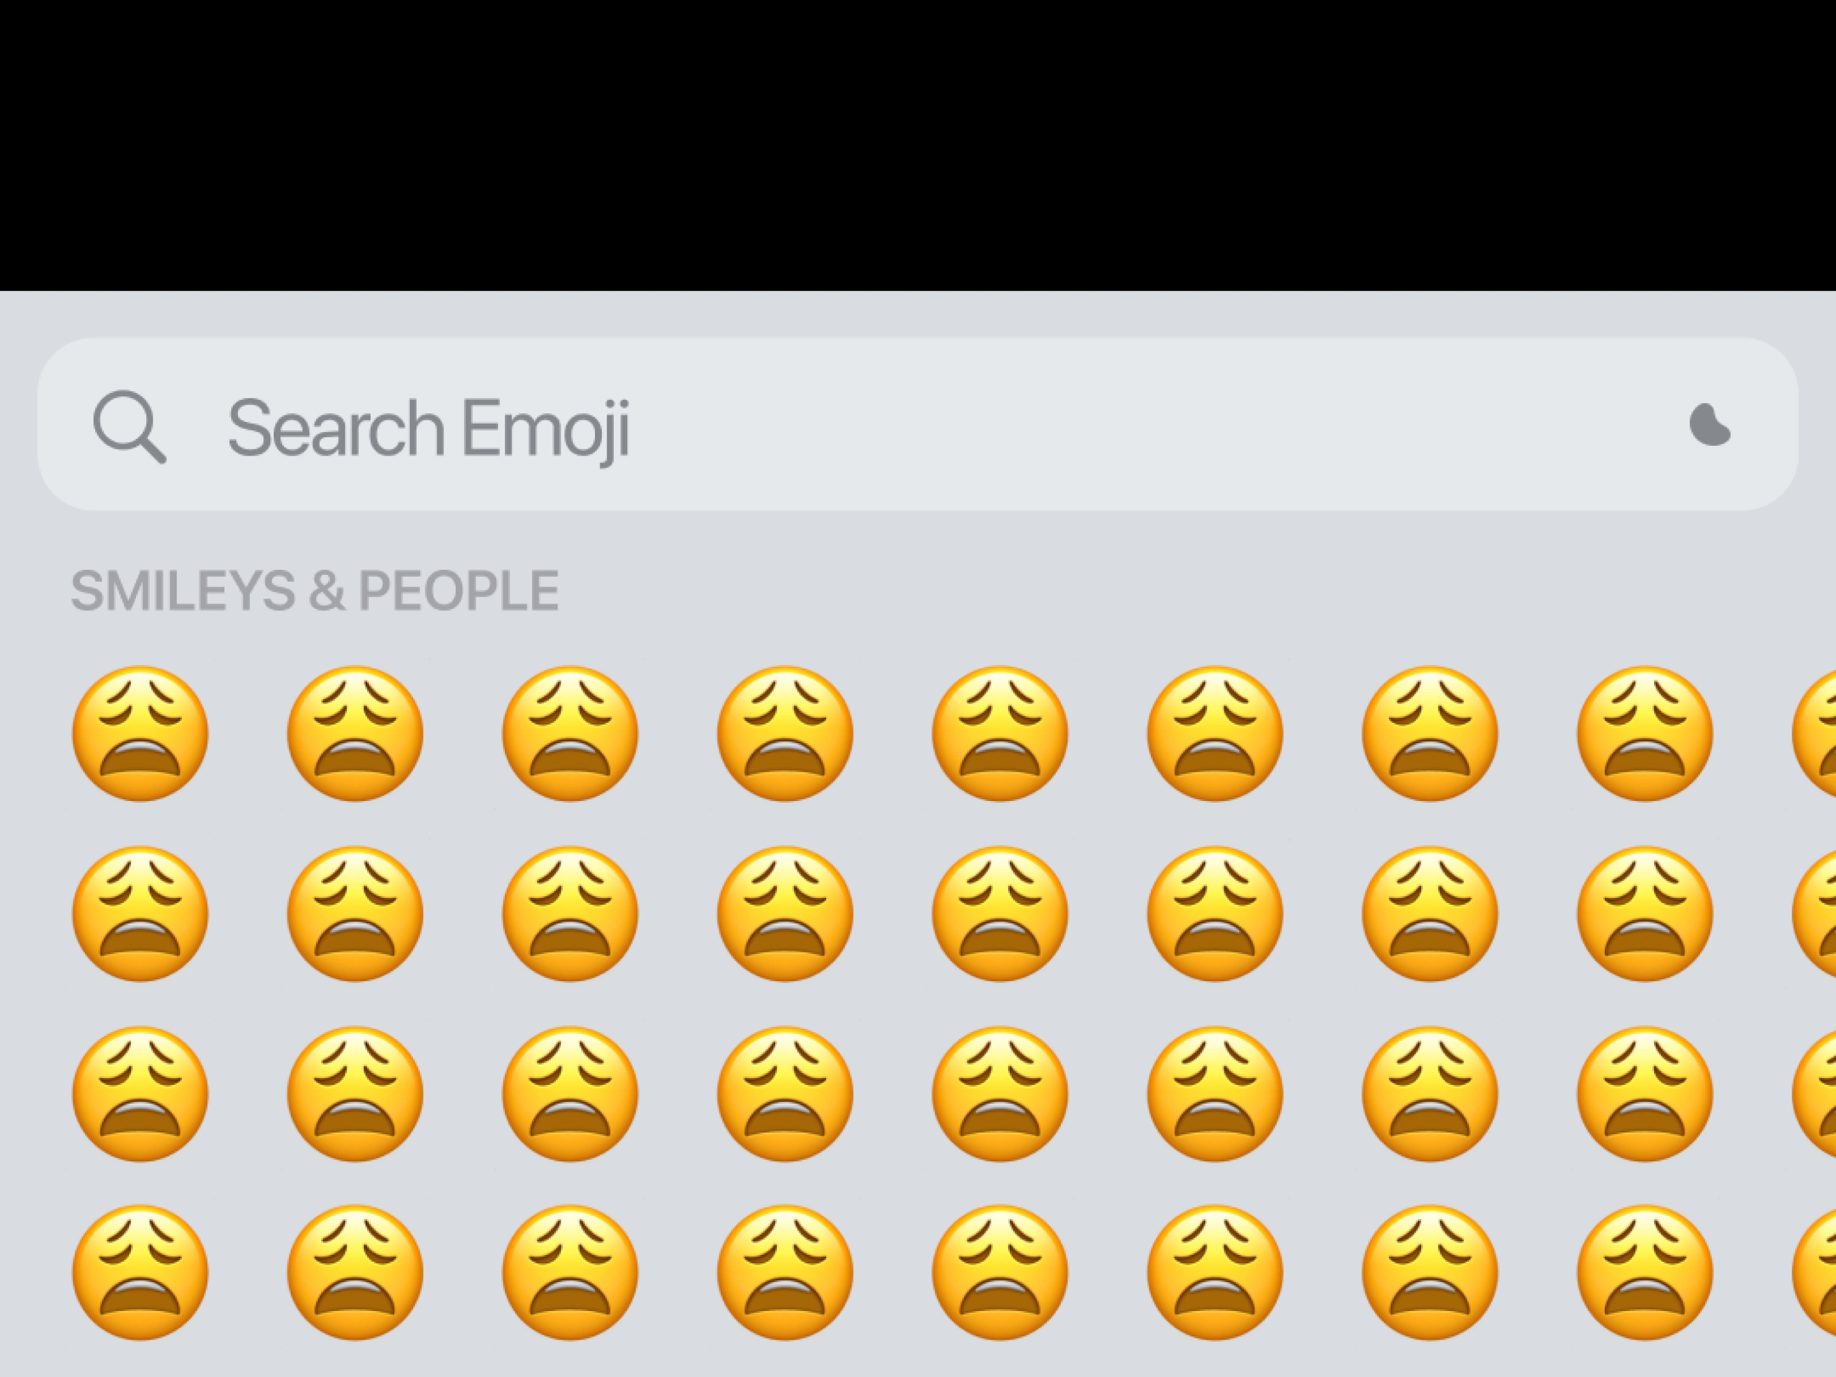Click the gray blob icon in search bar

point(1709,427)
